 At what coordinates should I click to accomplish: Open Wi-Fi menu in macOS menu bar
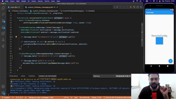pos(137,1)
